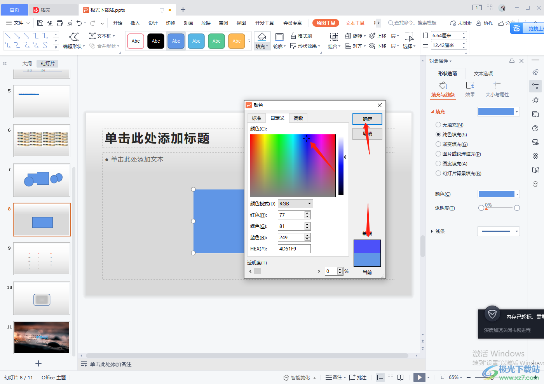Click the print icon in quick toolbar

point(59,23)
